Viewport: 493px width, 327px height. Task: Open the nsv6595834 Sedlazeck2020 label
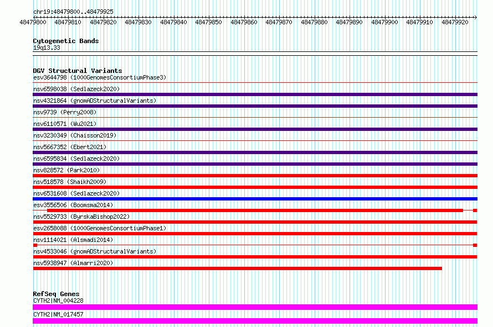coord(76,159)
